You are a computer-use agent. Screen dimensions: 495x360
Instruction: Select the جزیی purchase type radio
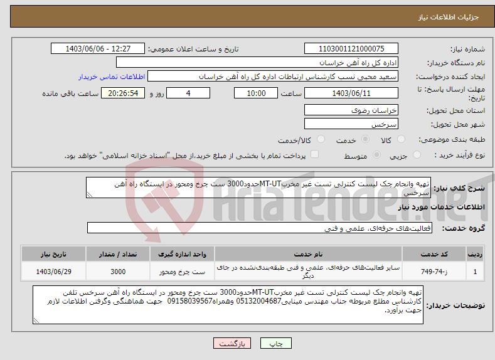pyautogui.click(x=417, y=155)
